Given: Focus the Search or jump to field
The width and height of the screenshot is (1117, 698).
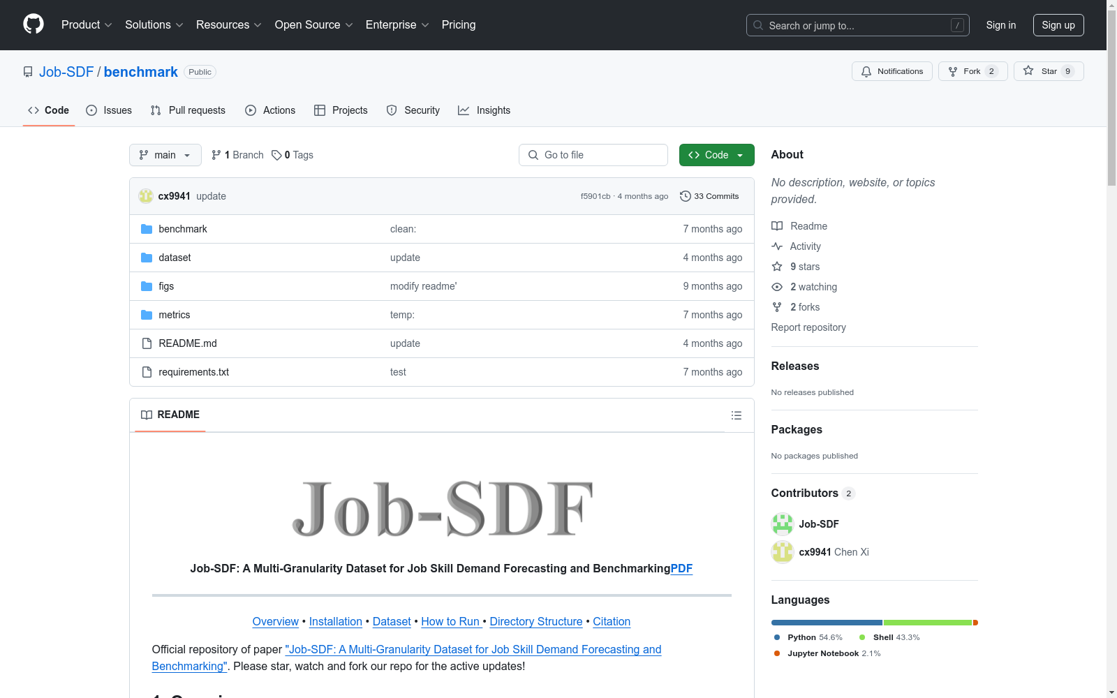Looking at the screenshot, I should tap(858, 25).
